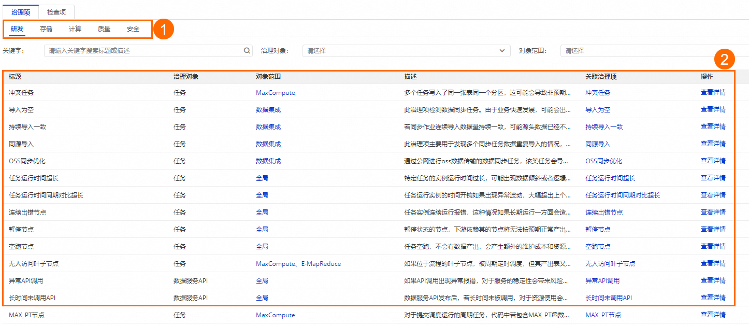Open 异常API调用 associated governance link
This screenshot has width=749, height=325.
click(x=602, y=280)
